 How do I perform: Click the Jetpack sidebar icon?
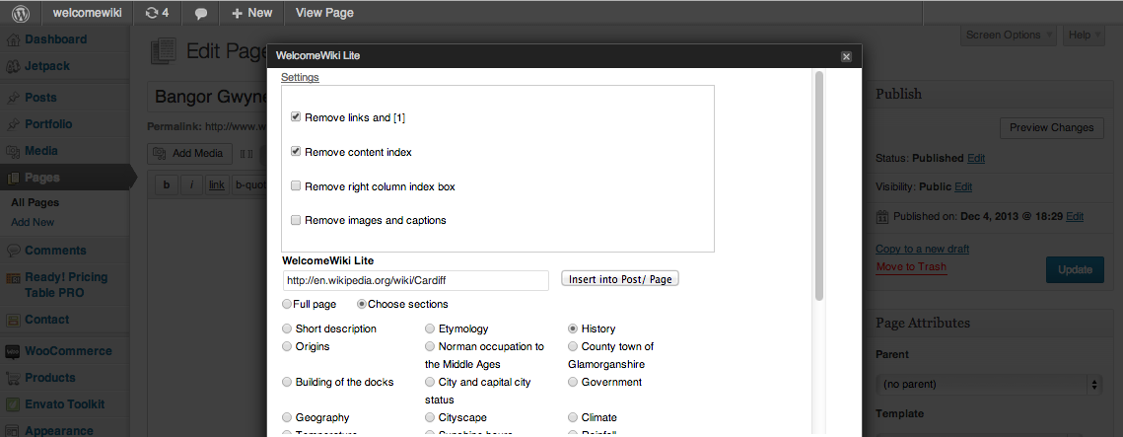(13, 66)
